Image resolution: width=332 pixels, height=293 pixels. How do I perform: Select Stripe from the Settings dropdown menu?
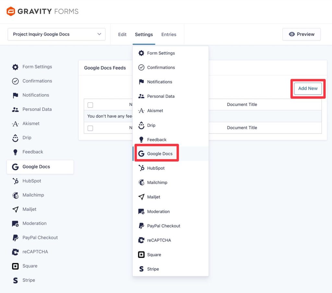[x=171, y=269]
